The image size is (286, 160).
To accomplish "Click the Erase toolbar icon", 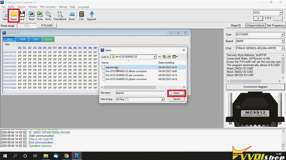I will click(72, 15).
